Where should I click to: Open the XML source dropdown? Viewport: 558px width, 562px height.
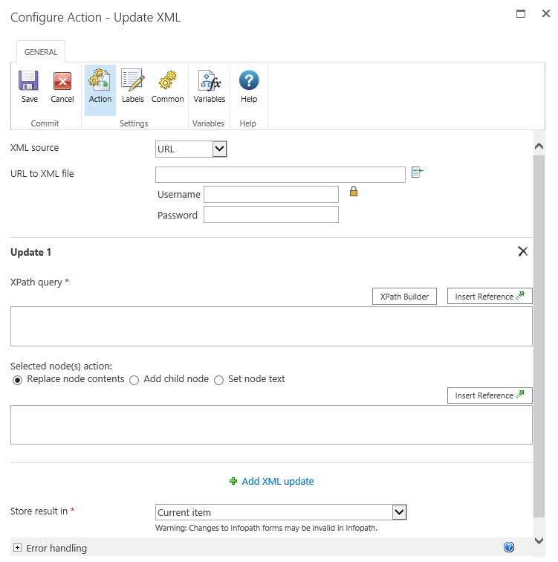point(191,149)
